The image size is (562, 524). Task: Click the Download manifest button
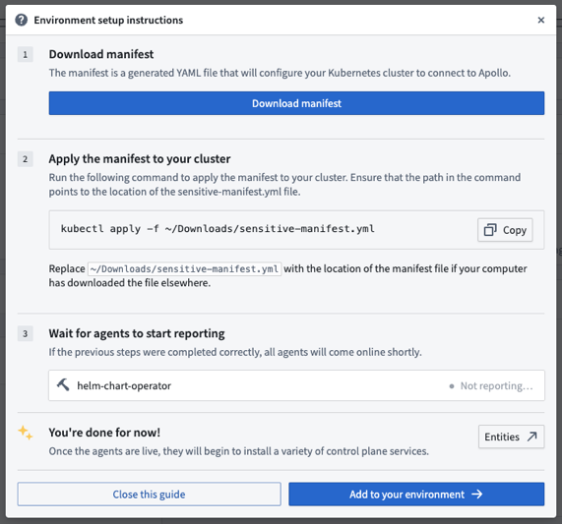296,103
